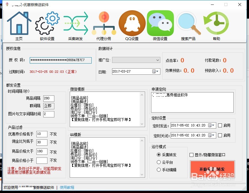Click inside the 授权码 authorization code field

[x=60, y=60]
